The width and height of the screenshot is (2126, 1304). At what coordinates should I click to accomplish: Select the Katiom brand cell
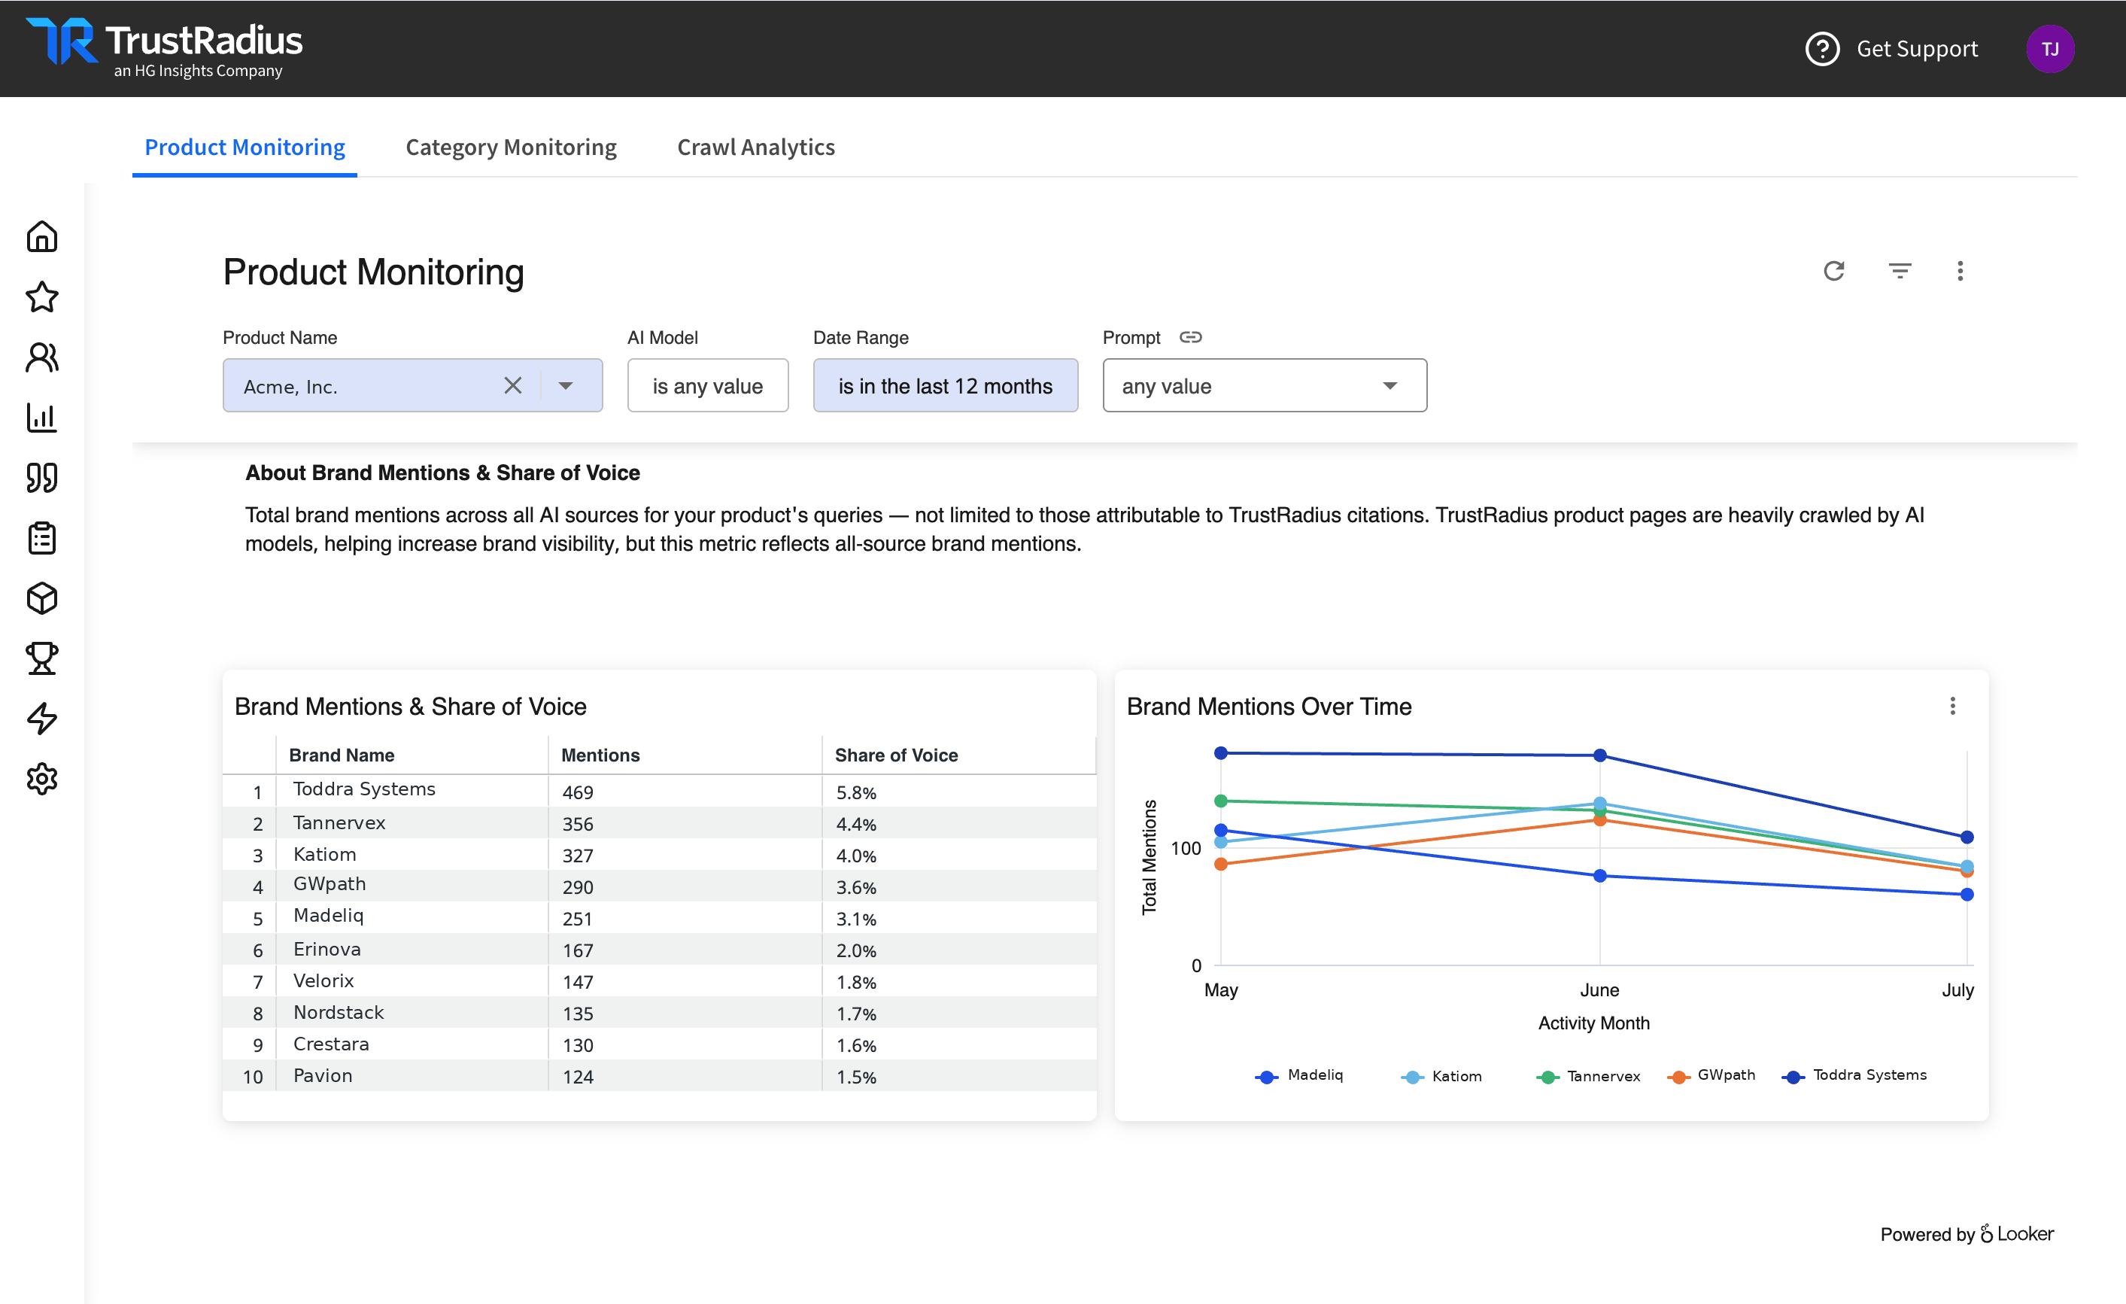point(412,854)
